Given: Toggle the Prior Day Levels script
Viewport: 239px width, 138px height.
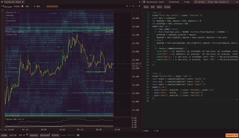Looking at the screenshot, I should point(15,32).
